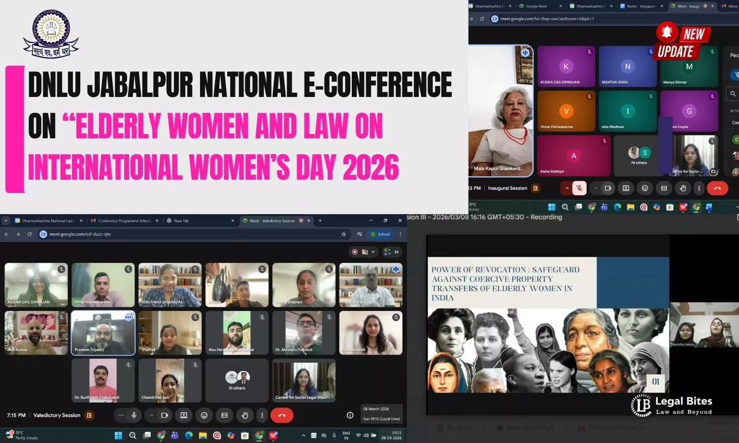Screen dimensions: 739x443
Task: Expand audio settings arrow in Inaugural Session
Action: tap(567, 188)
